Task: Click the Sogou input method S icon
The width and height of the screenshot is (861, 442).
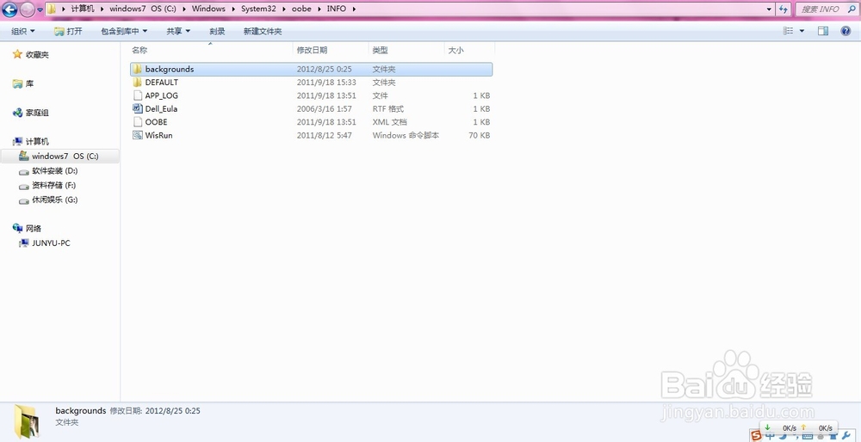Action: point(757,435)
